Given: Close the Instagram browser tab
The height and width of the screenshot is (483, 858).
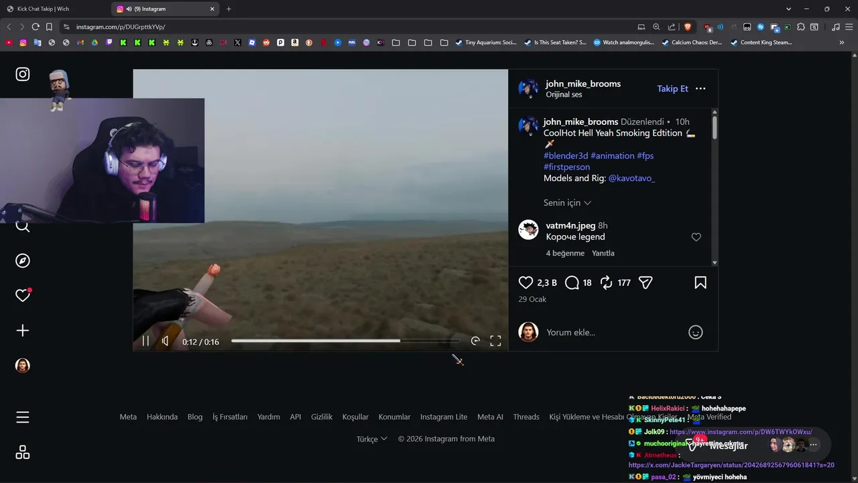Looking at the screenshot, I should tap(212, 9).
